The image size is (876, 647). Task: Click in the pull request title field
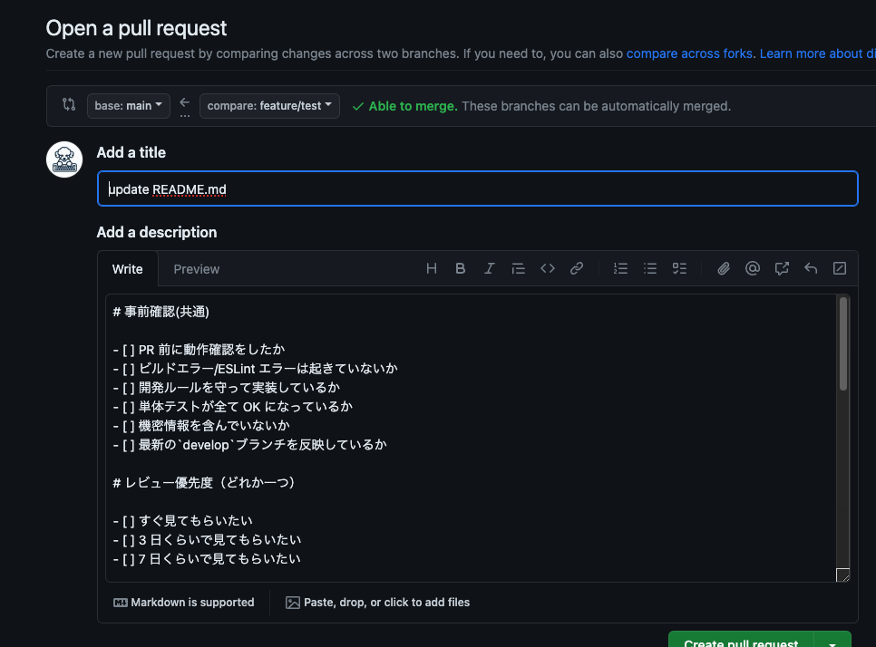click(478, 188)
